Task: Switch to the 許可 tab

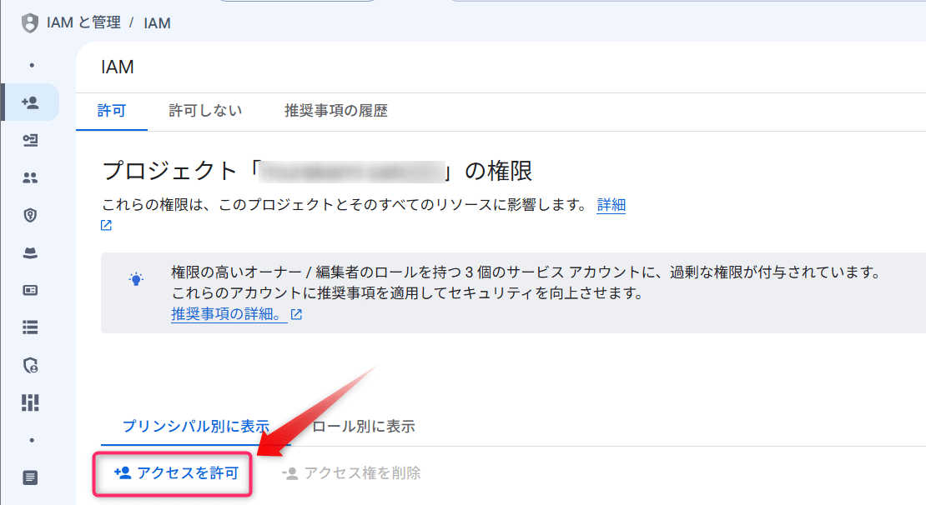Action: click(112, 110)
